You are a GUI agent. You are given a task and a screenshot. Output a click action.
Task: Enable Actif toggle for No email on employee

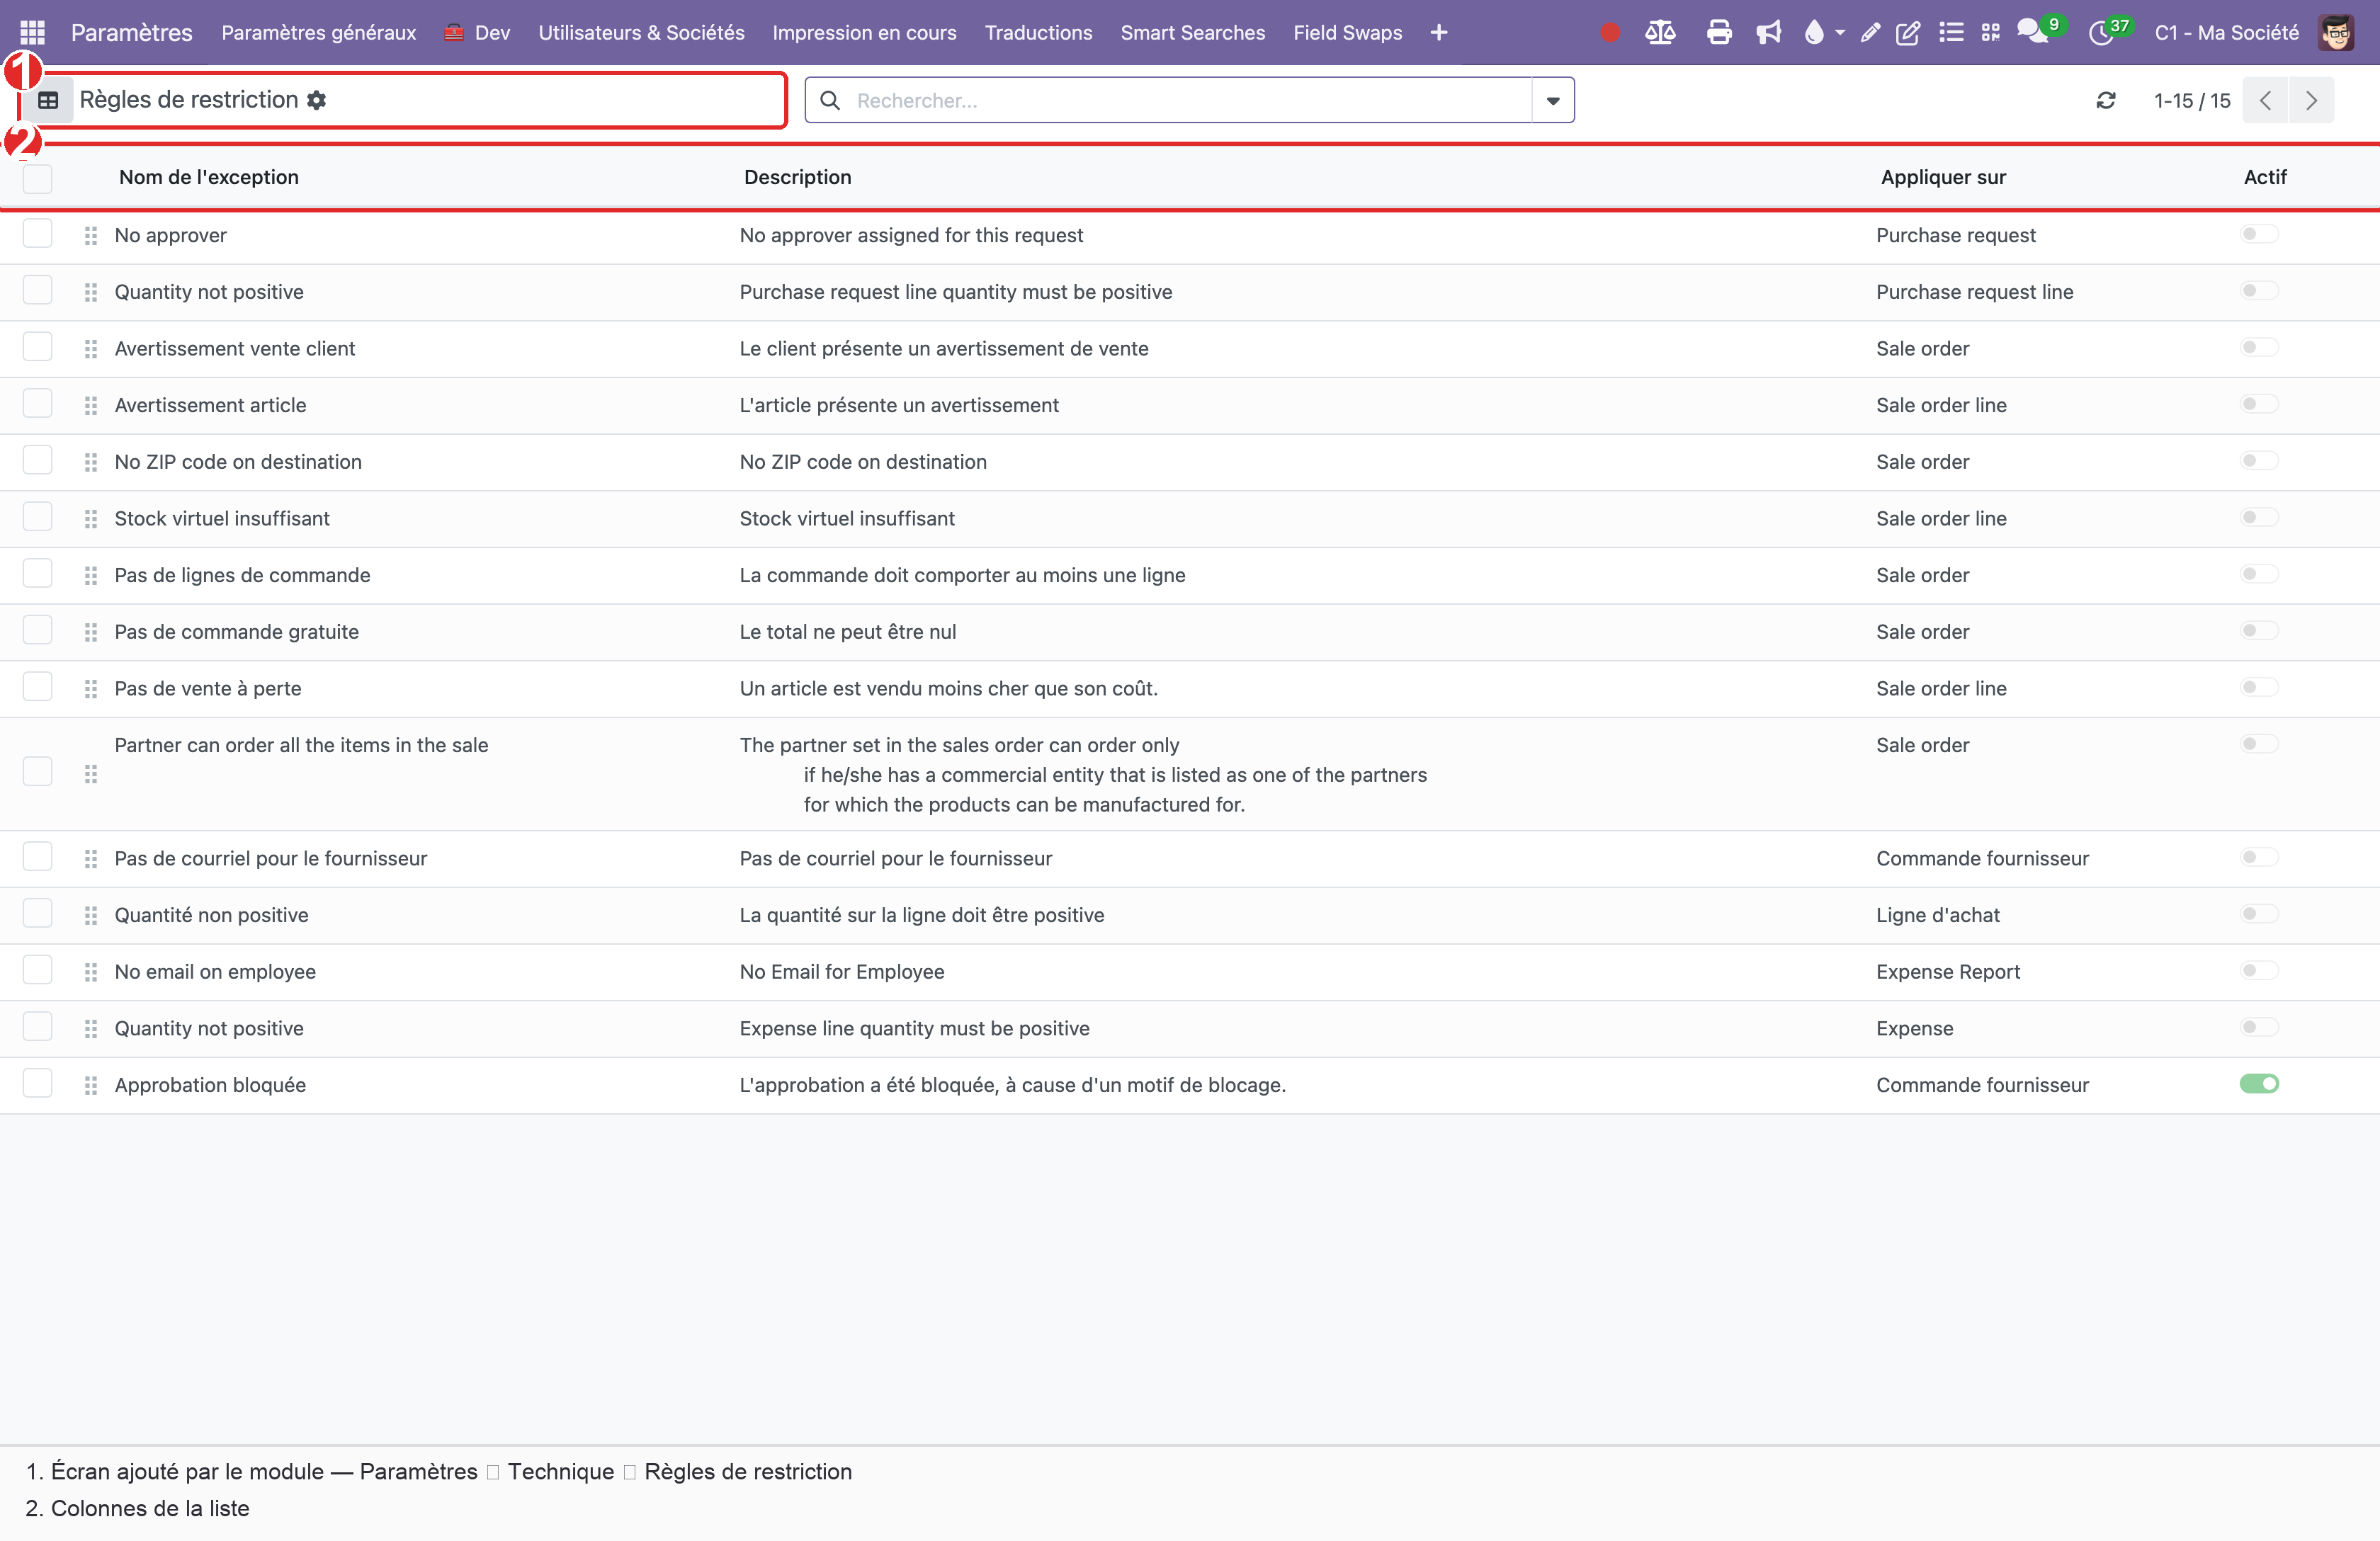click(2258, 970)
